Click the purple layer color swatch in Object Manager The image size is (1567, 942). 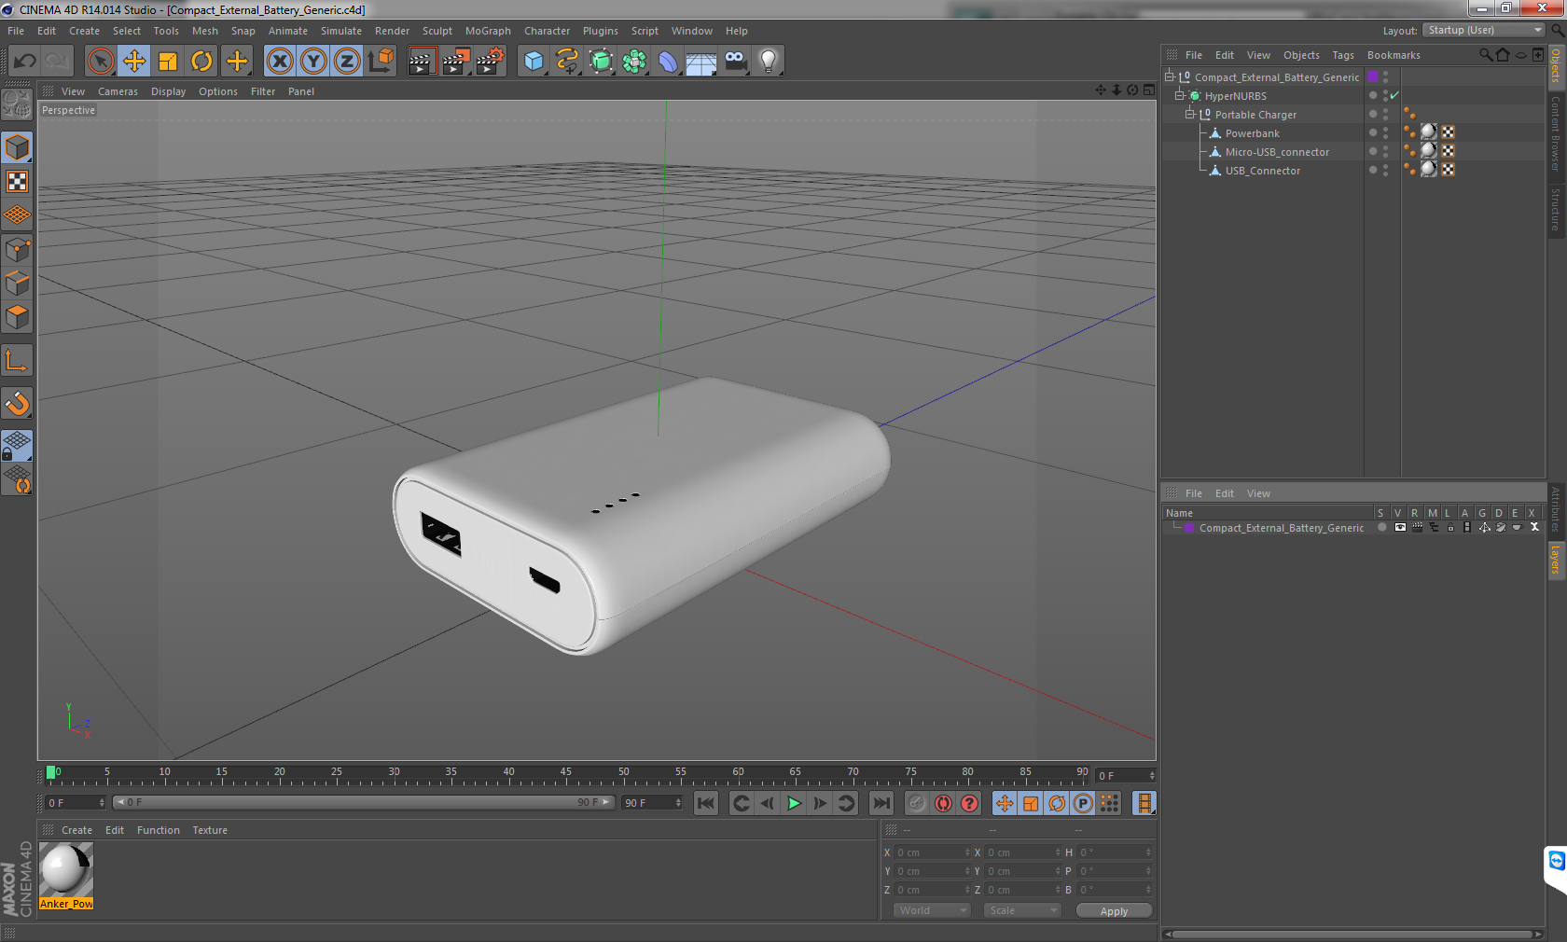(x=1373, y=76)
